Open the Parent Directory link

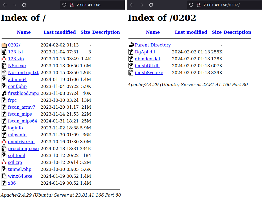tap(153, 45)
